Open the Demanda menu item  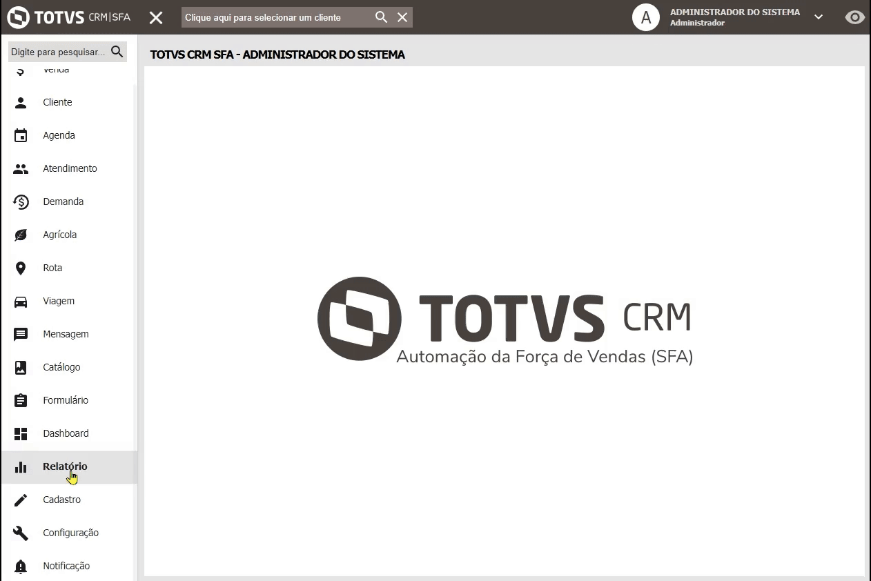(x=69, y=201)
